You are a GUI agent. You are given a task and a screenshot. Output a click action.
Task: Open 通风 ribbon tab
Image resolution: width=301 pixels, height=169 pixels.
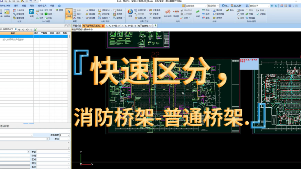click(16, 6)
